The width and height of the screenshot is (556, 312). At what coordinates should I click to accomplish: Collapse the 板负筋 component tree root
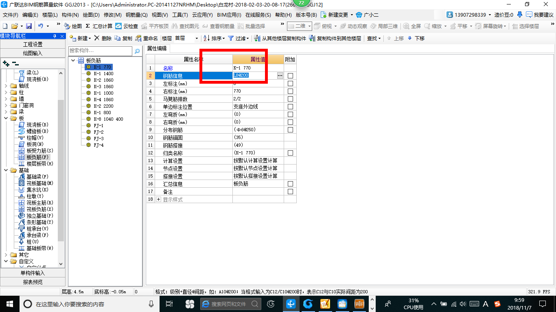pyautogui.click(x=73, y=61)
